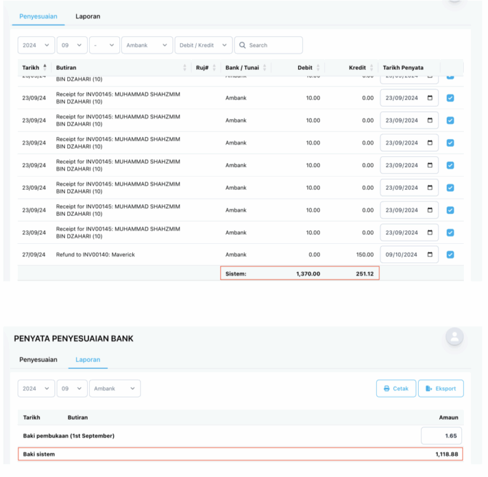Click the export file icon on Eksport
The width and height of the screenshot is (488, 477).
(x=428, y=388)
